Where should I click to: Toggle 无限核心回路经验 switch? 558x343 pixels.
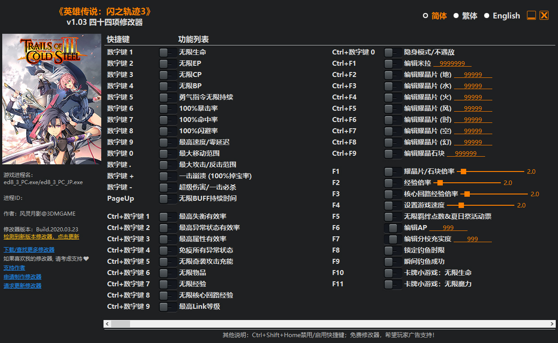point(168,295)
